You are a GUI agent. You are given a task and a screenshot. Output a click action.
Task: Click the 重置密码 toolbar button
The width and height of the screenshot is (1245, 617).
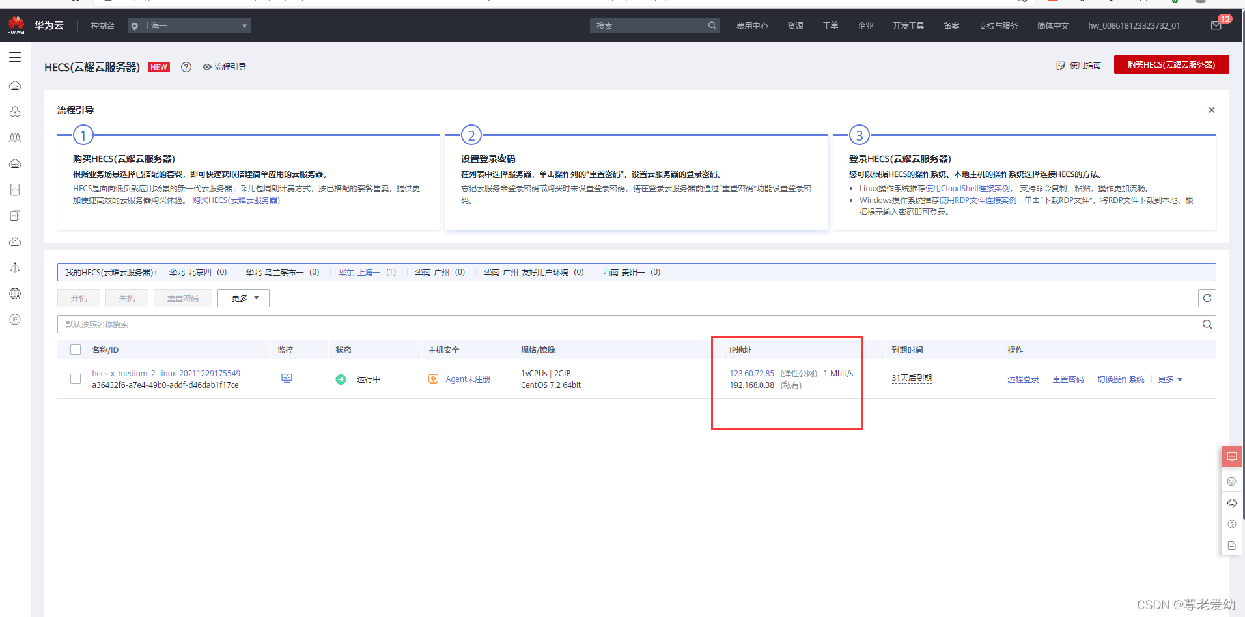point(183,298)
